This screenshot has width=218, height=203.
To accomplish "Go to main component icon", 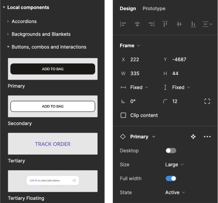I will pyautogui.click(x=193, y=137).
